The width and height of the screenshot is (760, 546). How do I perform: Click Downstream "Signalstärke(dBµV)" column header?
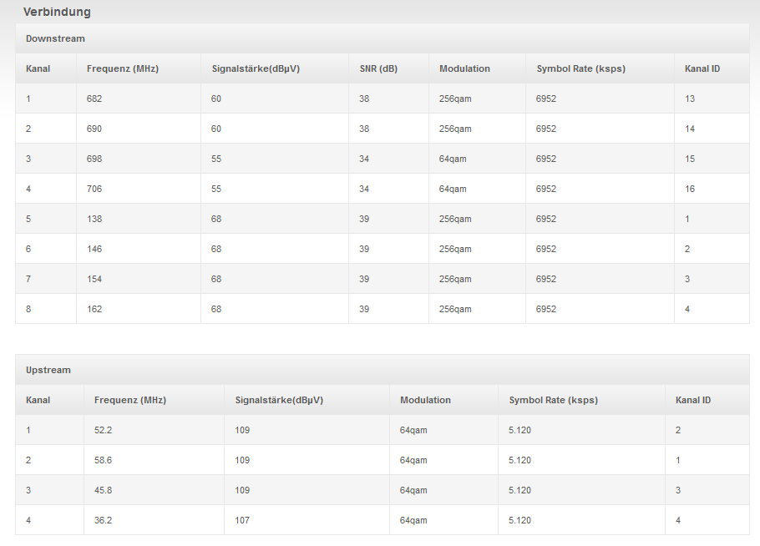pyautogui.click(x=256, y=68)
